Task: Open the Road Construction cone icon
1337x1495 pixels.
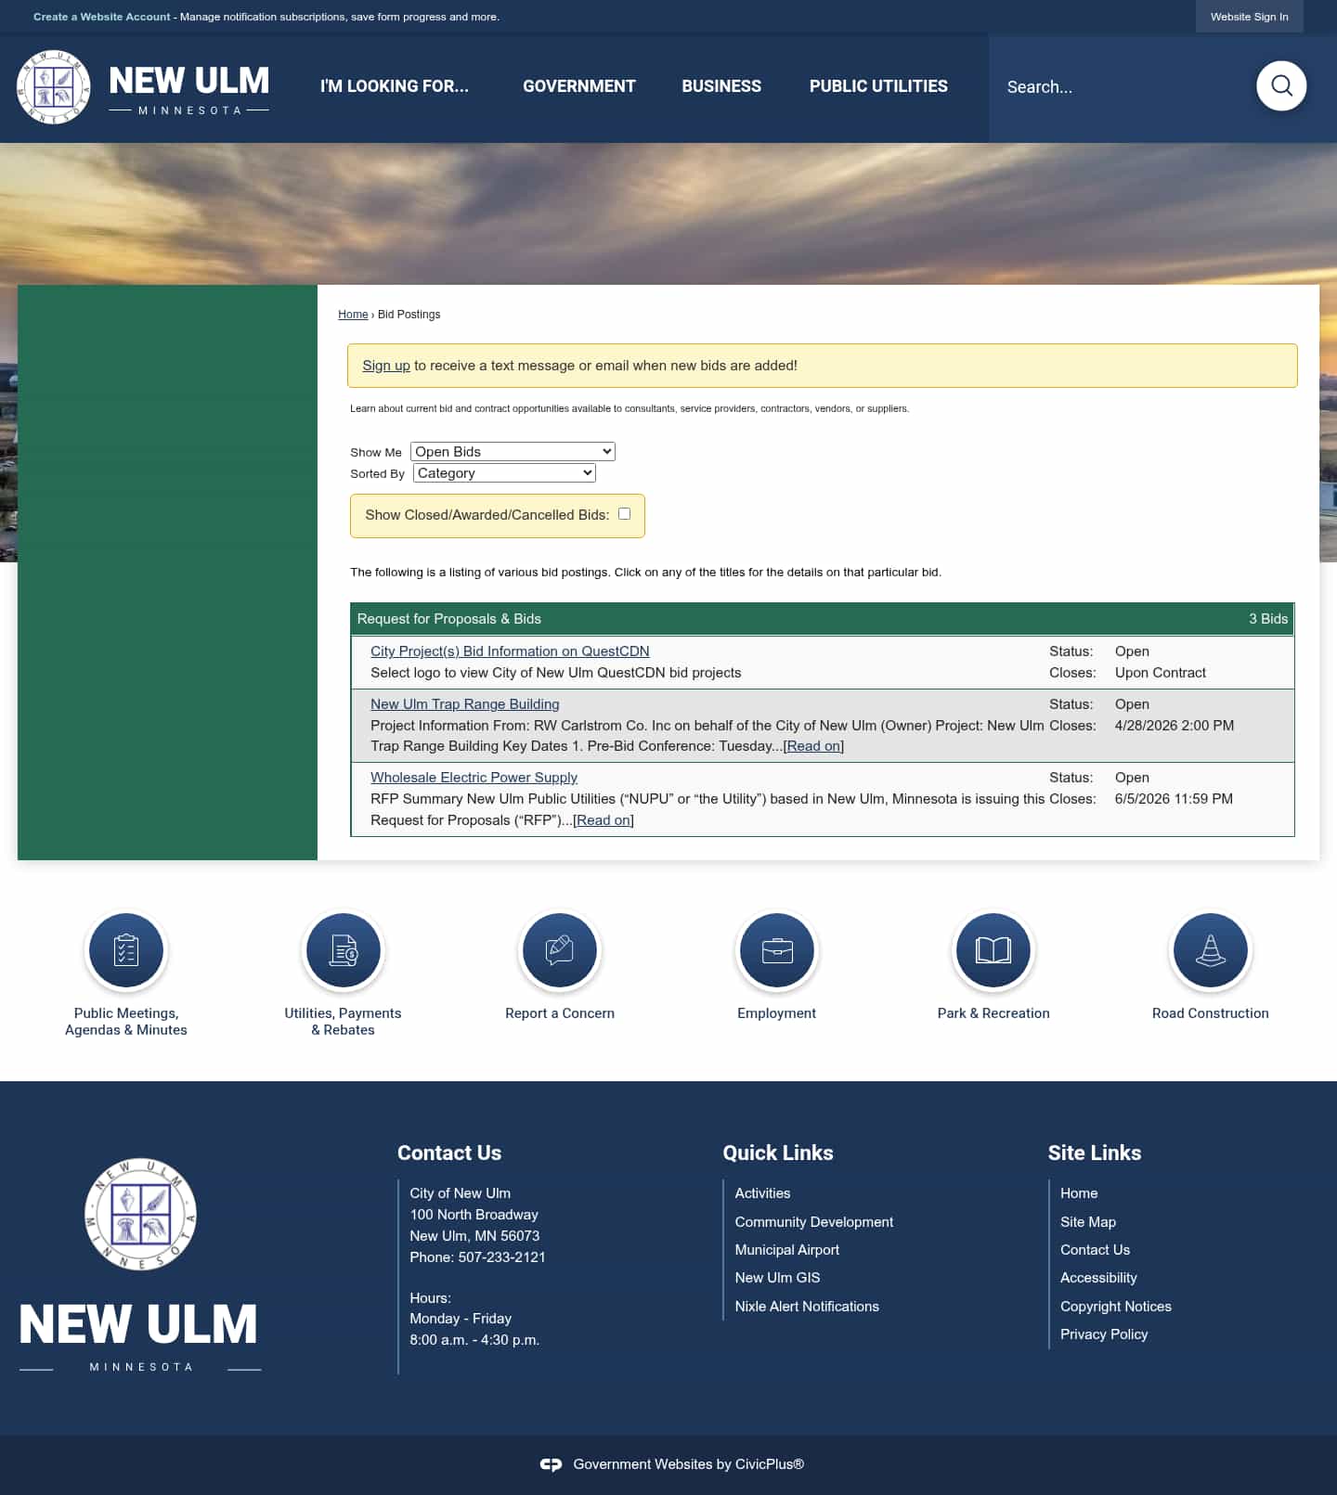Action: pos(1211,950)
